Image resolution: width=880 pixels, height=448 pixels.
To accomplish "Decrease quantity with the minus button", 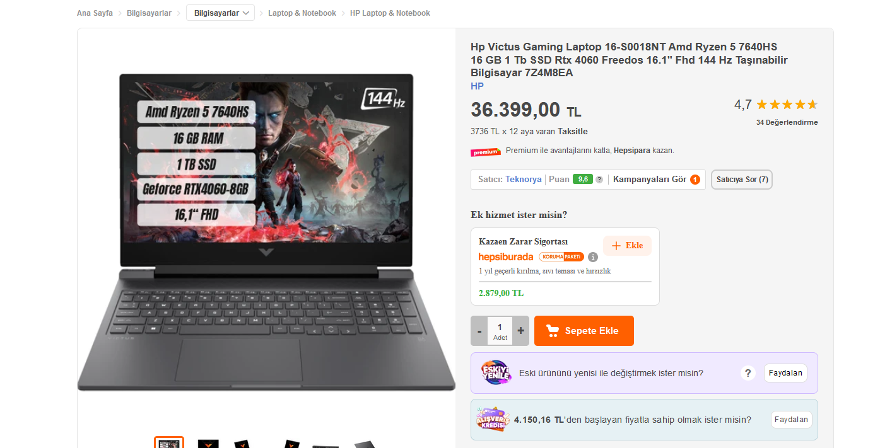I will 479,331.
